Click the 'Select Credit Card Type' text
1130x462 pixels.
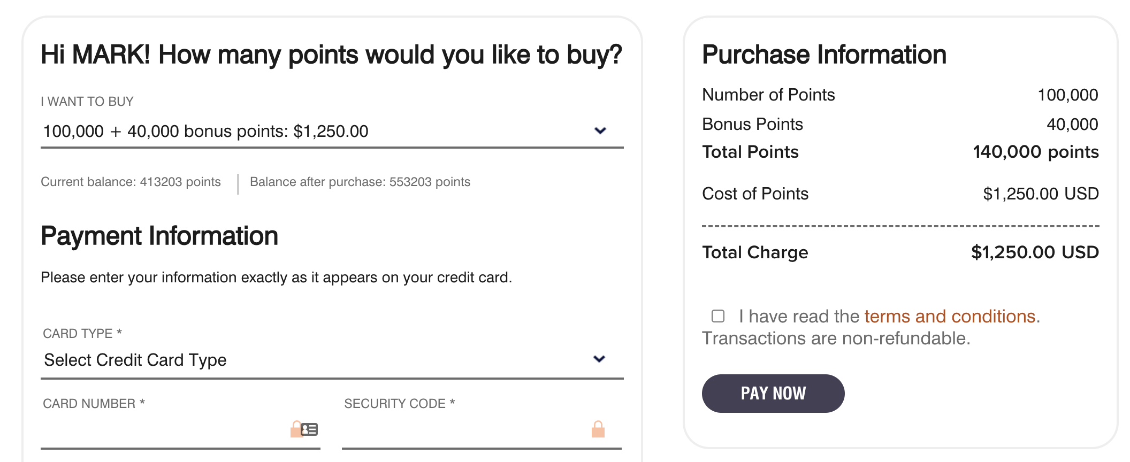tap(135, 360)
